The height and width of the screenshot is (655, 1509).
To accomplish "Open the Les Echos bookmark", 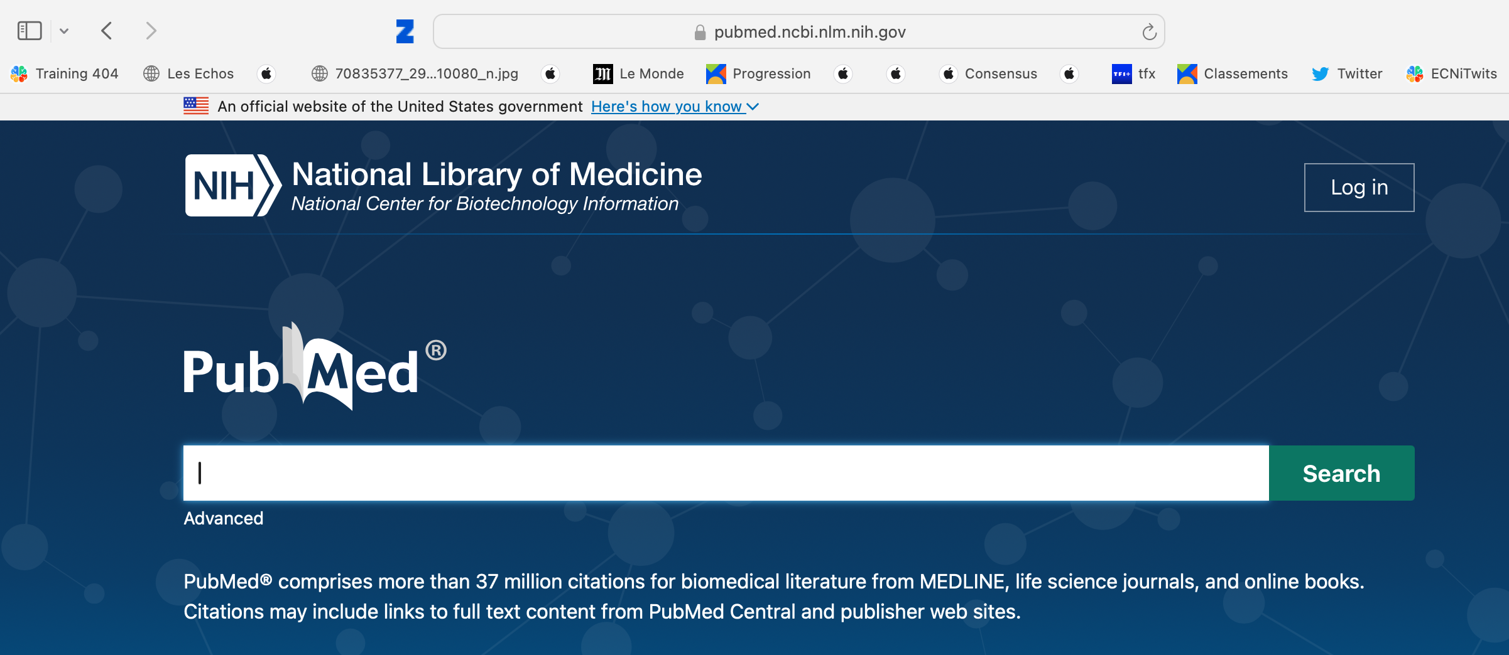I will pyautogui.click(x=188, y=73).
